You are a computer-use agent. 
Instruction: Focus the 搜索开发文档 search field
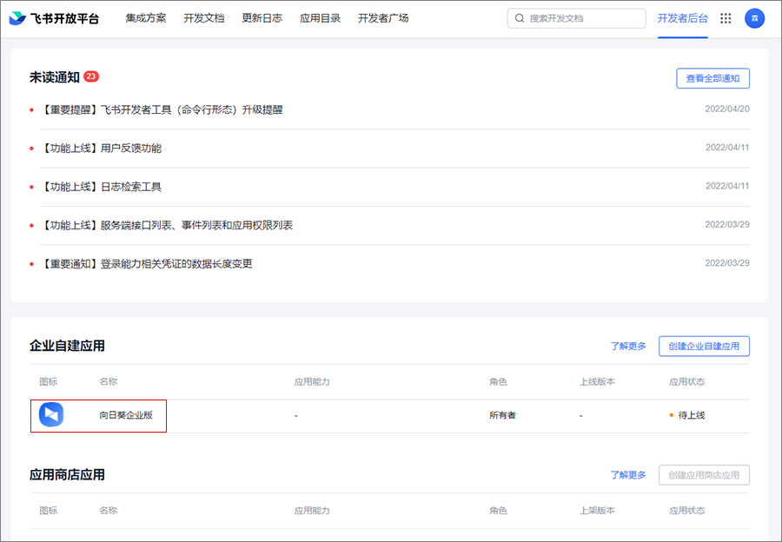[582, 18]
